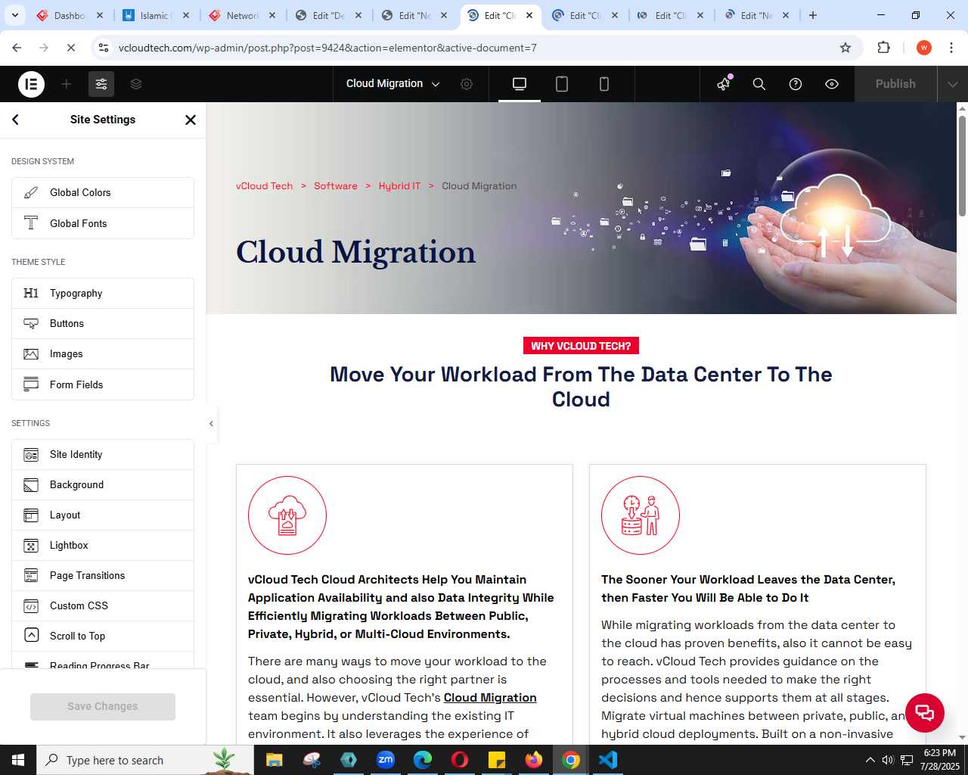The image size is (968, 775).
Task: Open Images theme style
Action: point(103,354)
